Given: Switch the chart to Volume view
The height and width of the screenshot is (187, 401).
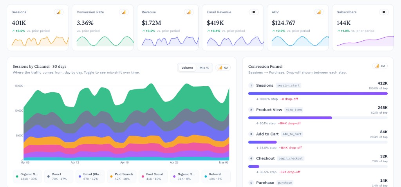Looking at the screenshot, I should [x=187, y=68].
